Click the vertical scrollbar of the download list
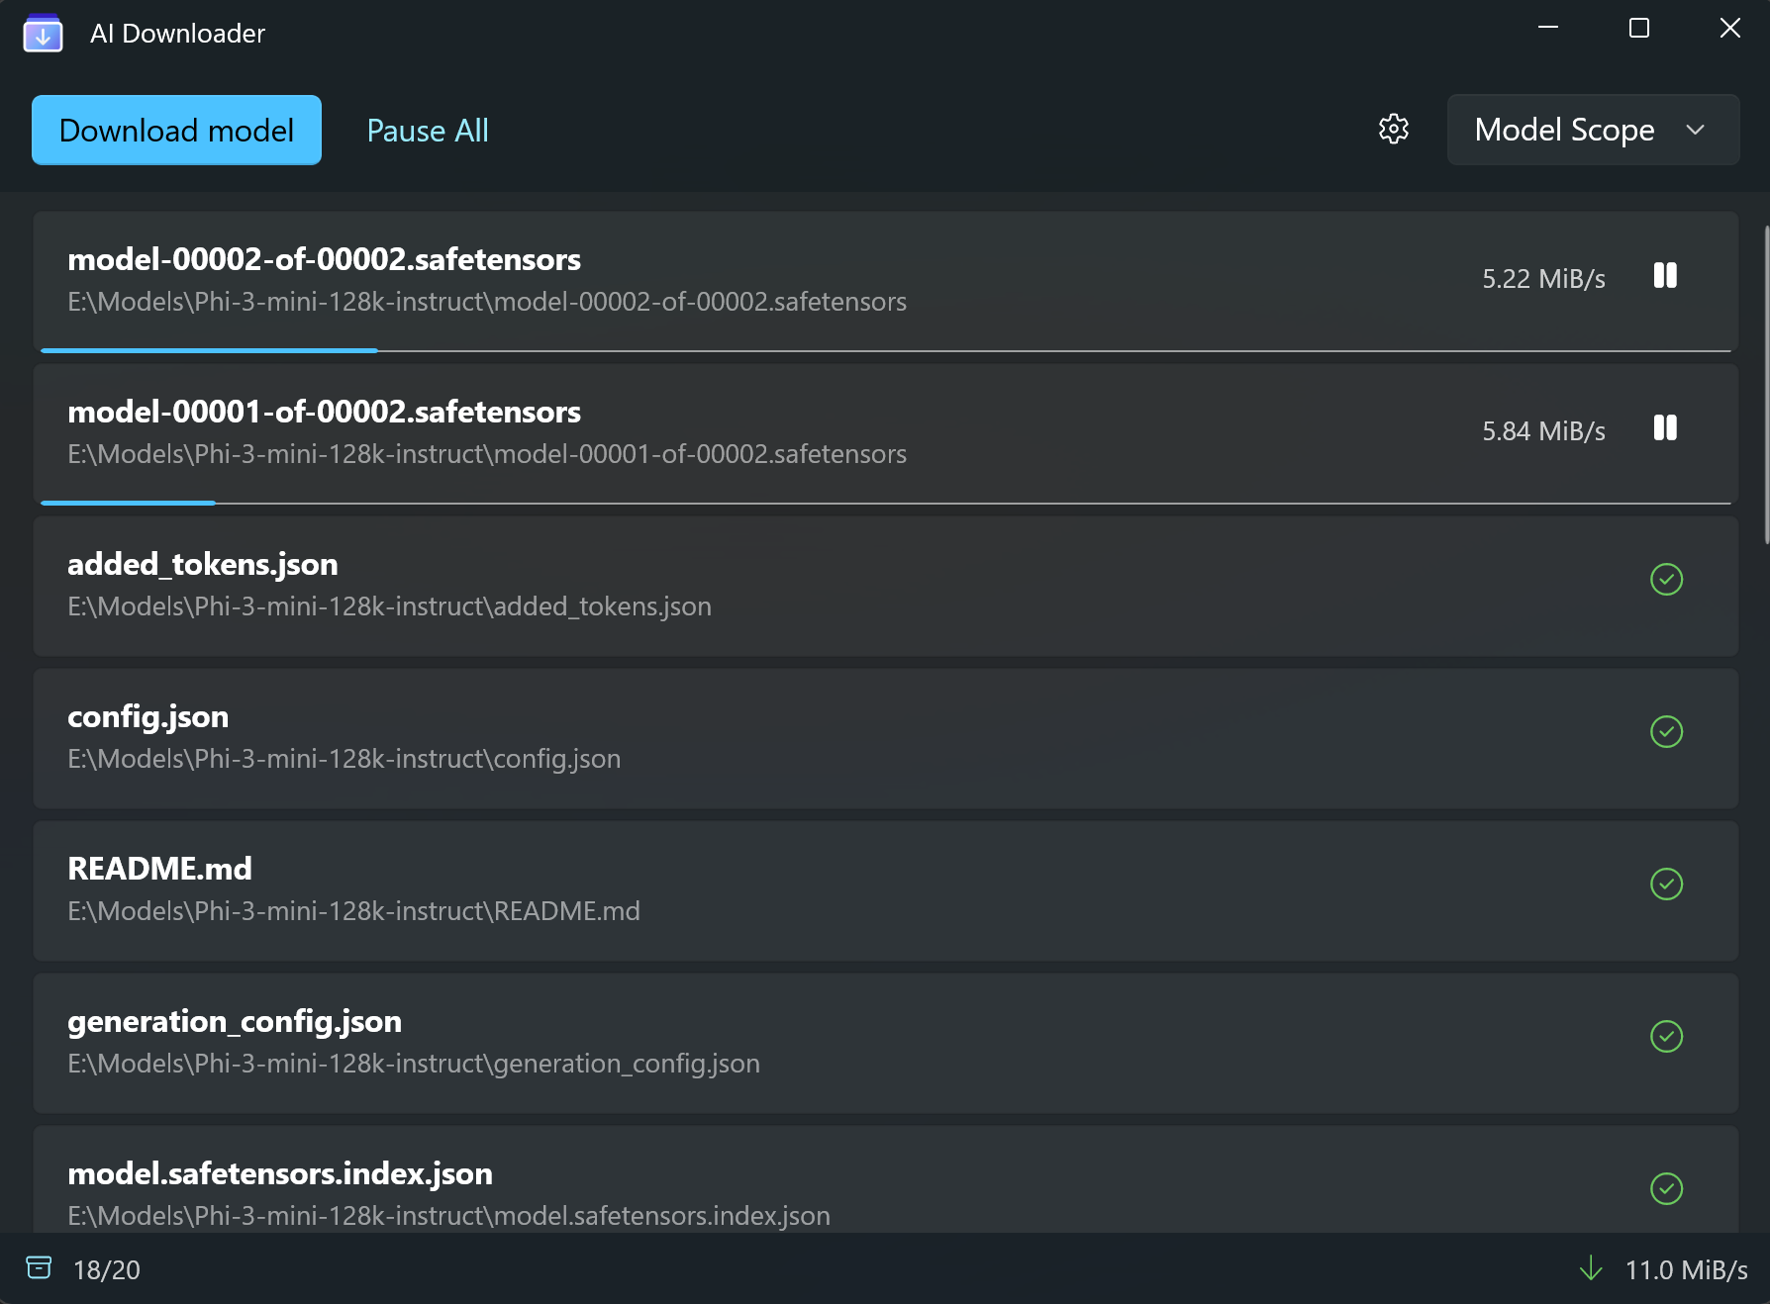 point(1766,386)
